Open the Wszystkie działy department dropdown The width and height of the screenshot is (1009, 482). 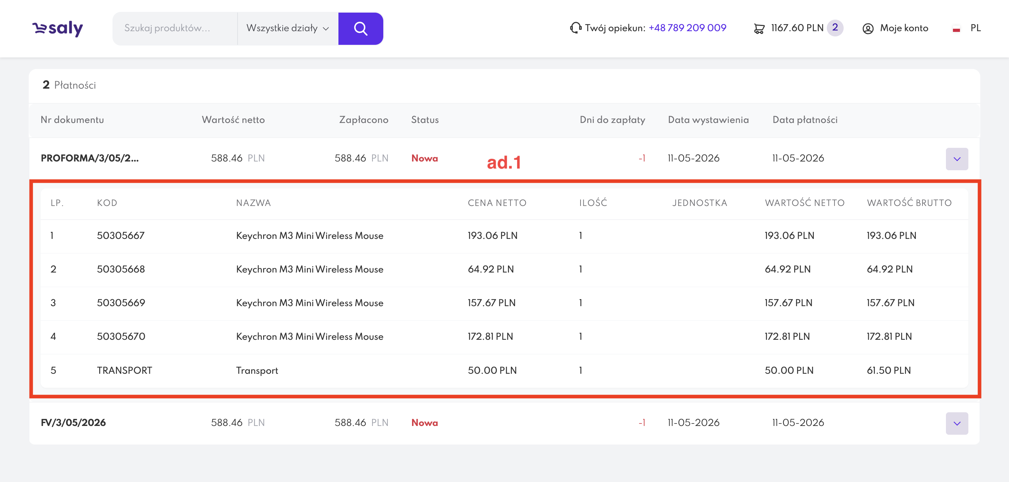[x=288, y=29]
